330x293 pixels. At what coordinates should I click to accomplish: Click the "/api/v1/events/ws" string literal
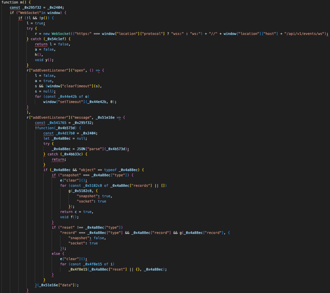click(x=304, y=34)
